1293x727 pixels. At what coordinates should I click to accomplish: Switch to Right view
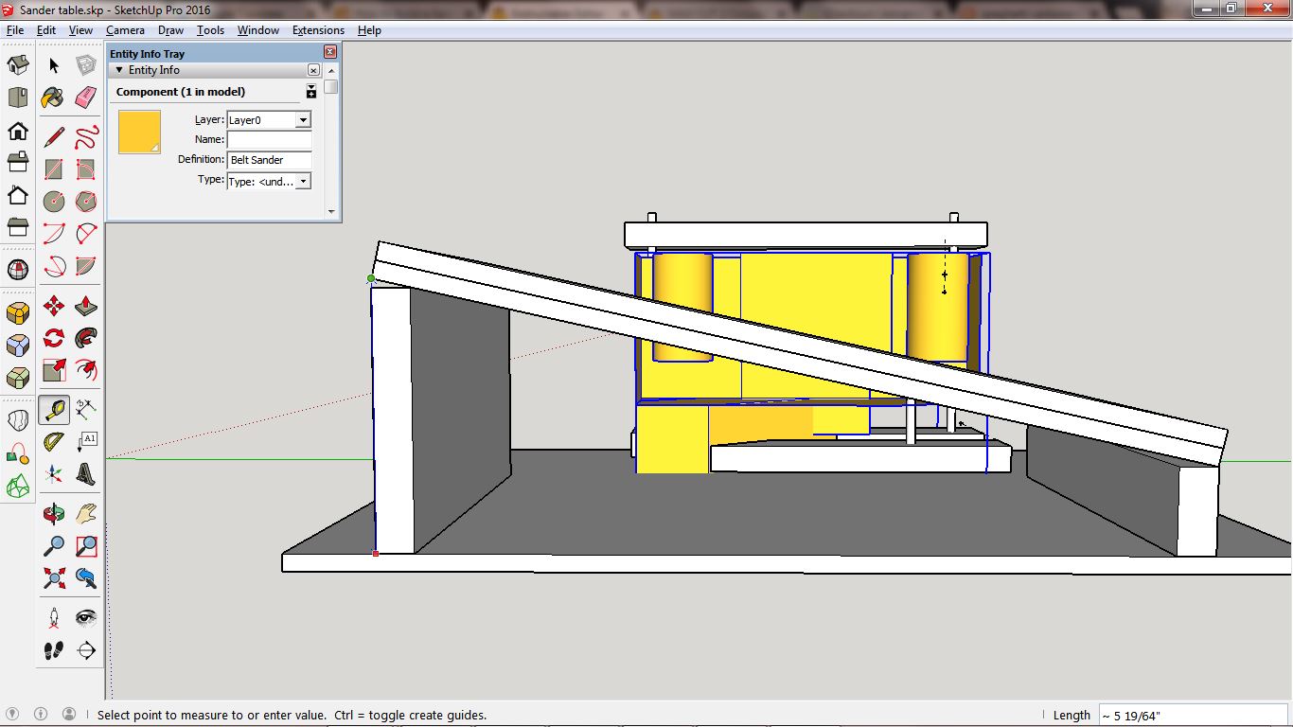(18, 162)
